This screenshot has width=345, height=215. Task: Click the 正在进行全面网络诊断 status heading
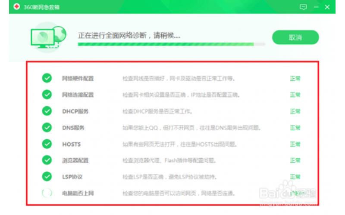[129, 35]
